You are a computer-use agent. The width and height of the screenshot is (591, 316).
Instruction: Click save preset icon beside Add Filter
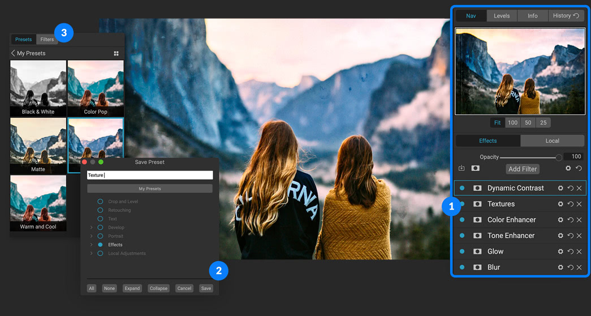click(x=461, y=168)
